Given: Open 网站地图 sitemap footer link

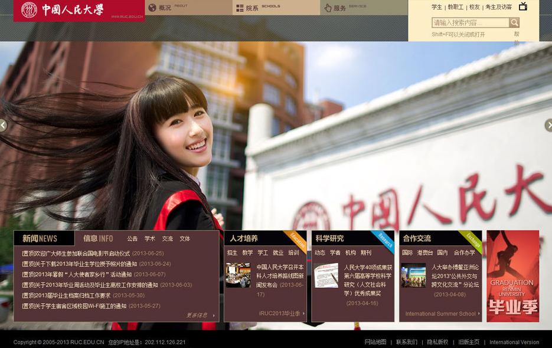Looking at the screenshot, I should coord(375,342).
